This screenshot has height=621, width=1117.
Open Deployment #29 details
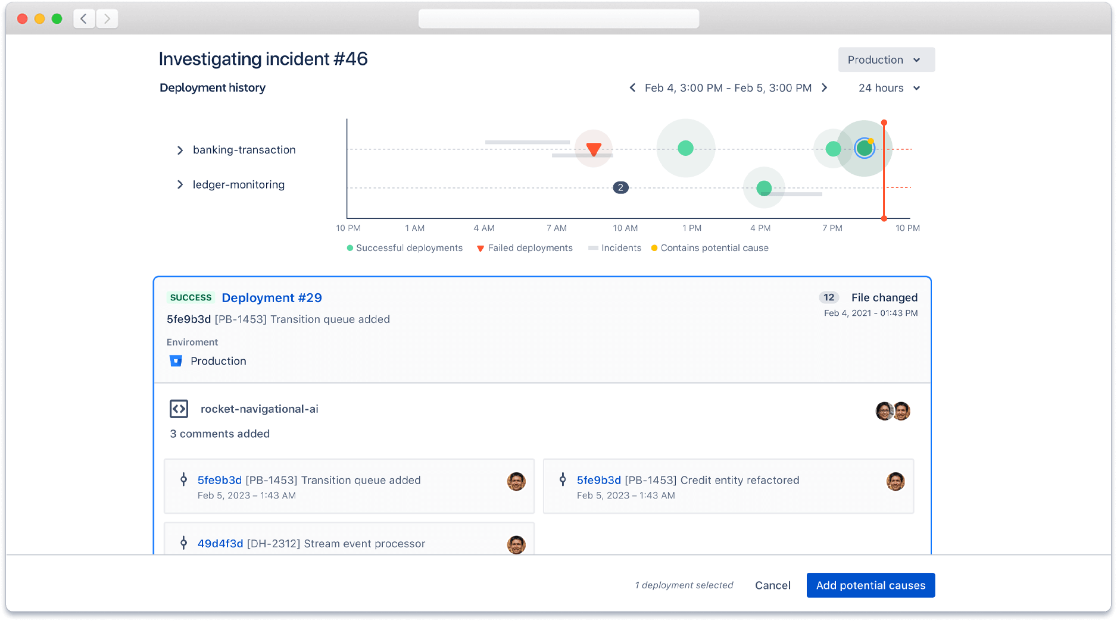[x=272, y=297]
